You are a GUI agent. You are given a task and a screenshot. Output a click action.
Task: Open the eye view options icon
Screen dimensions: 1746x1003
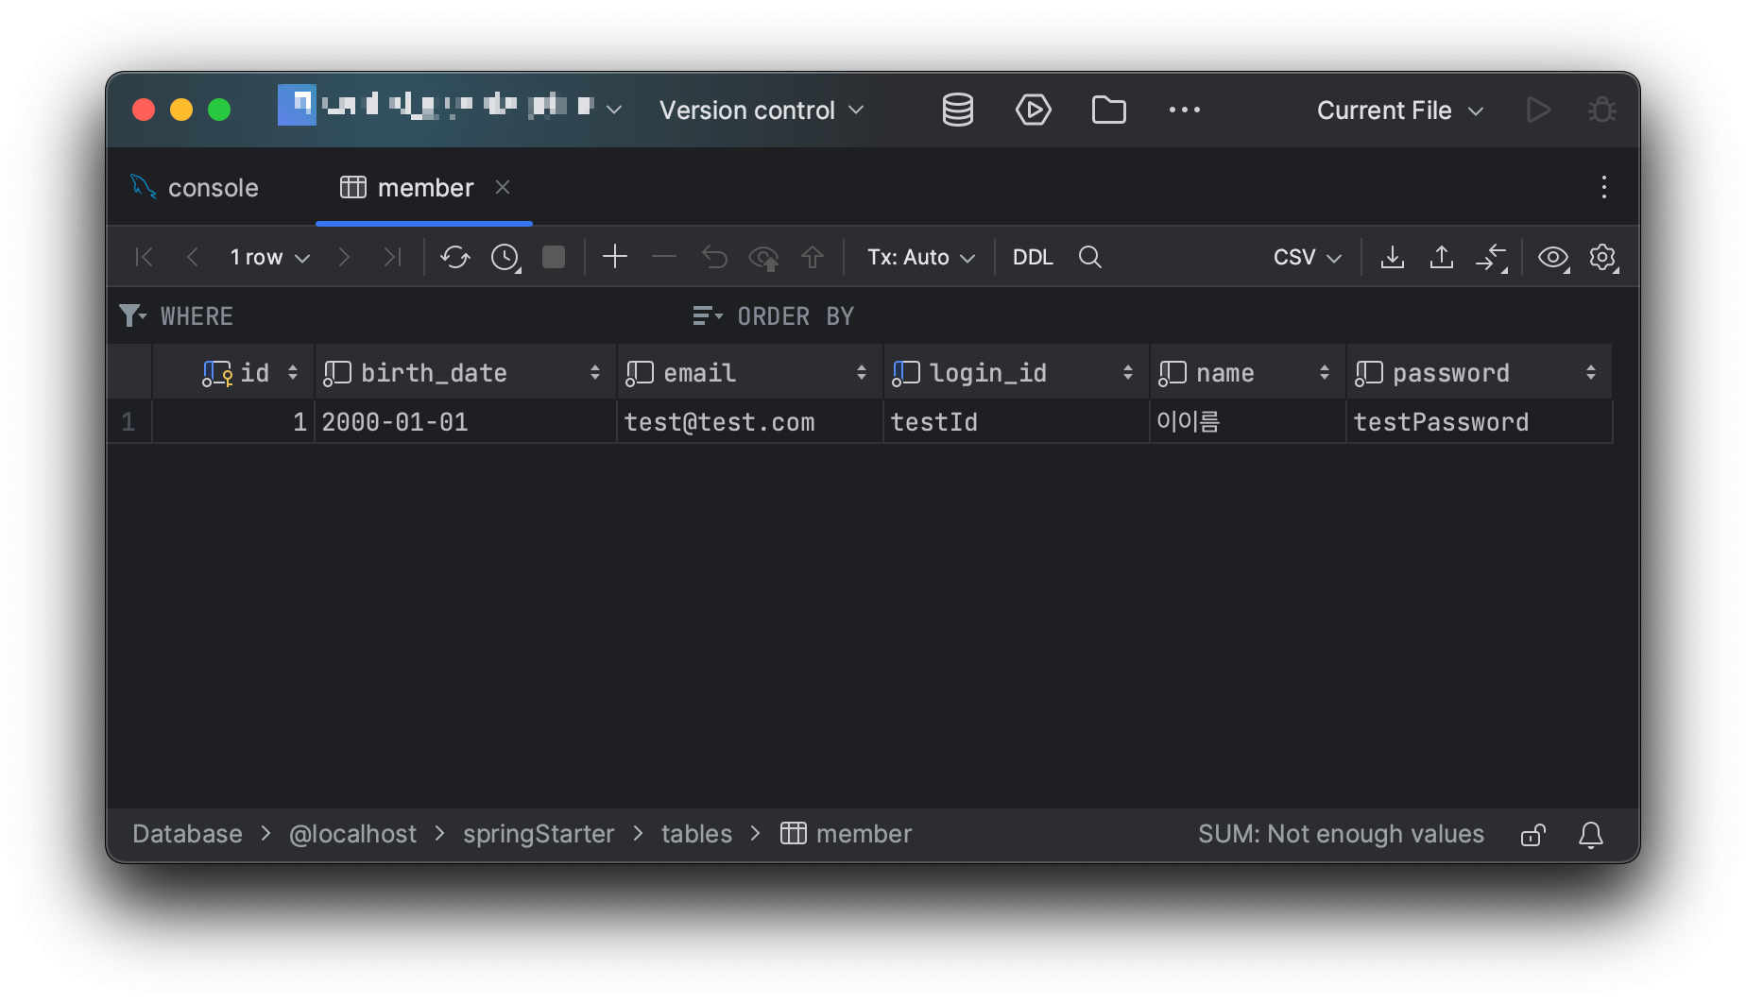[1554, 257]
